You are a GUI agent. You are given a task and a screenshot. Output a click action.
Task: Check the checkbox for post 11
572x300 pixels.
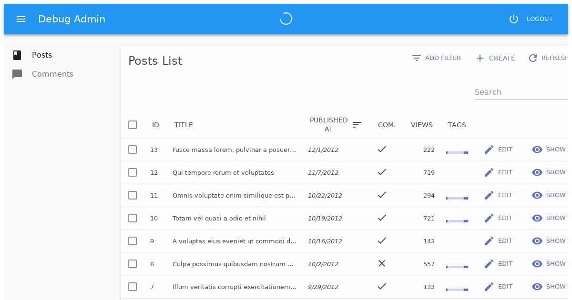click(133, 195)
